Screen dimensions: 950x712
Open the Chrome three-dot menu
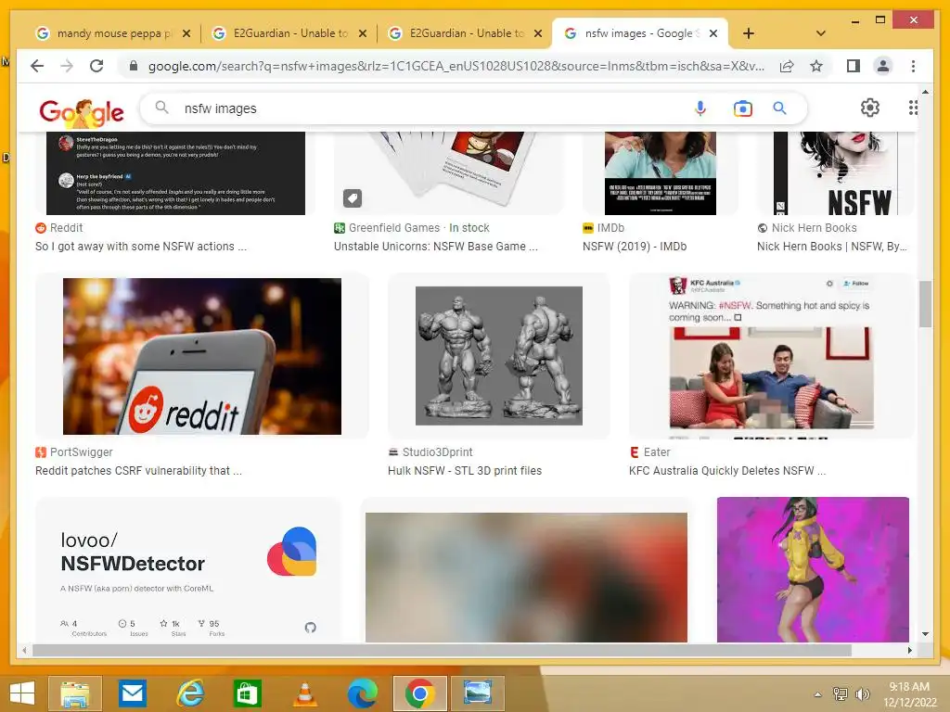tap(913, 66)
